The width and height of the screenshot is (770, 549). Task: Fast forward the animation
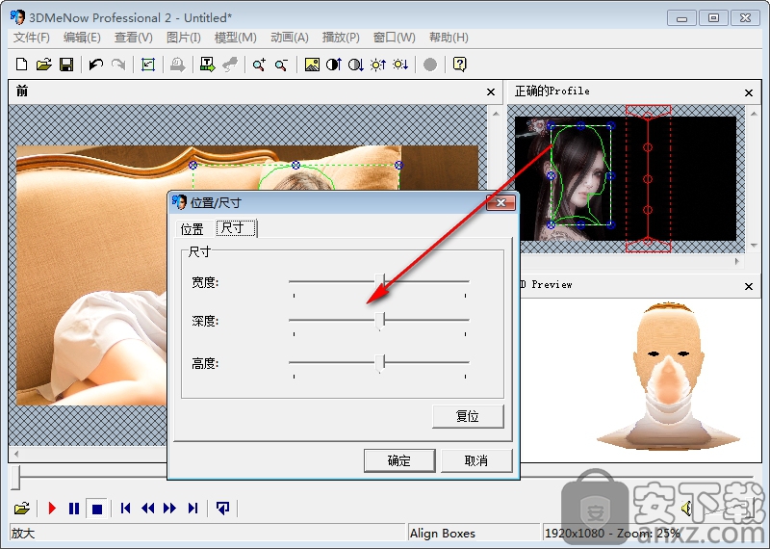click(170, 509)
